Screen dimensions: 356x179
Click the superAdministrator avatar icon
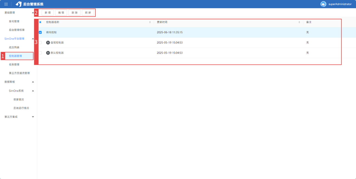tap(323, 4)
